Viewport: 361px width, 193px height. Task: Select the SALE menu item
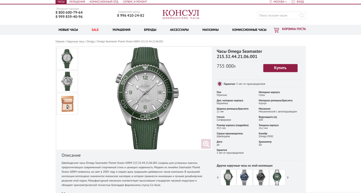pyautogui.click(x=95, y=30)
